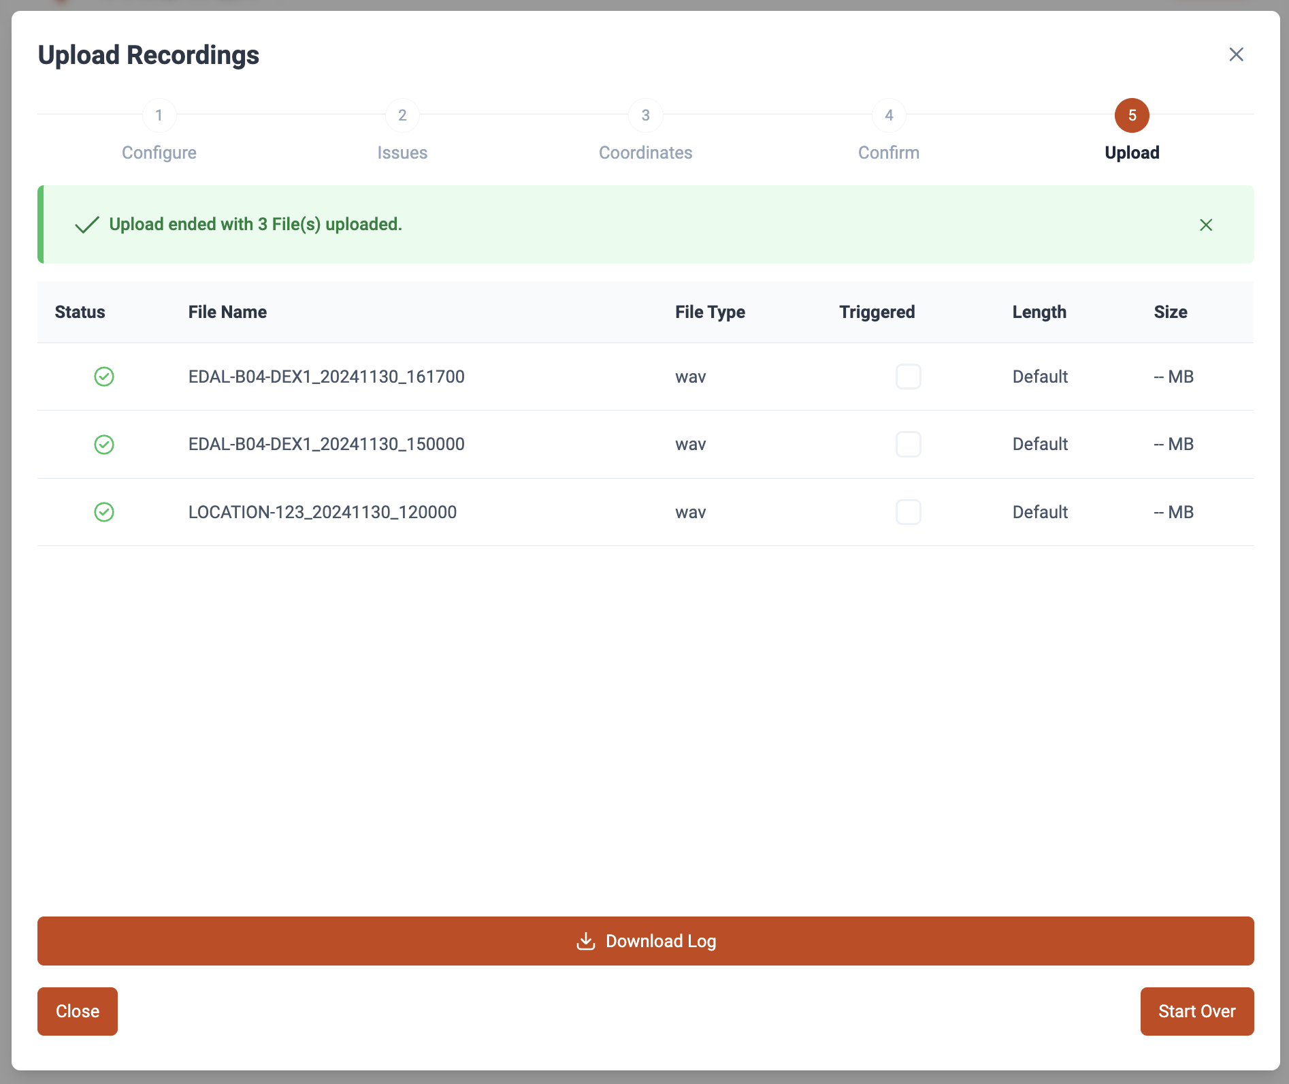
Task: Select the active step 5 Upload circle
Action: pos(1132,116)
